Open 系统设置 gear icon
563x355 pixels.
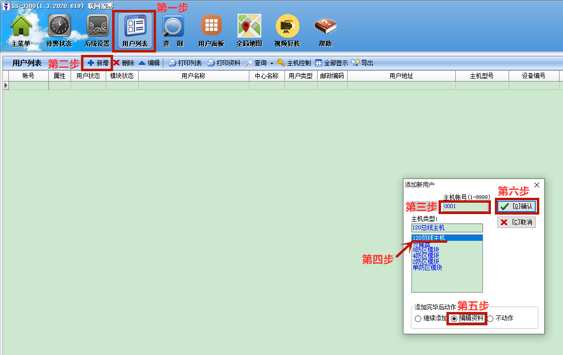coord(97,27)
